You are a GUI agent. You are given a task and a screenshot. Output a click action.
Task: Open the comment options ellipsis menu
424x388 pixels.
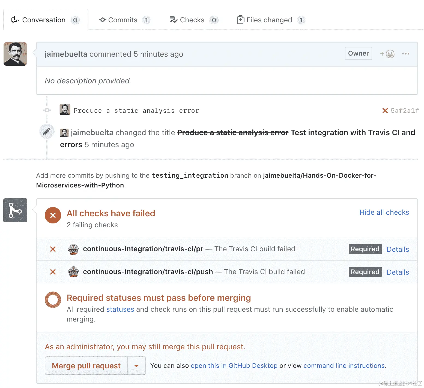pyautogui.click(x=406, y=54)
